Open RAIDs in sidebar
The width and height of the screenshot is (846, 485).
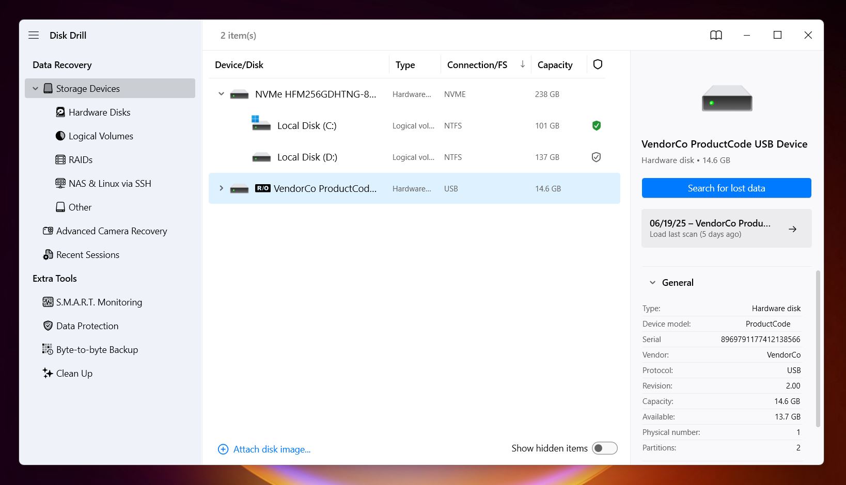pyautogui.click(x=81, y=159)
